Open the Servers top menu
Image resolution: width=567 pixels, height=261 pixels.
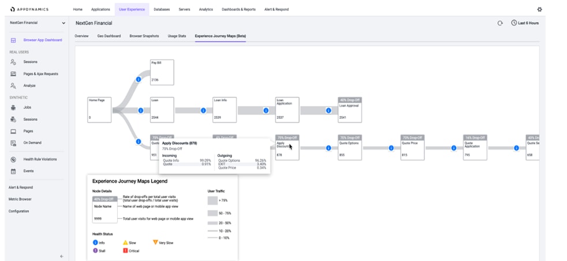click(184, 9)
